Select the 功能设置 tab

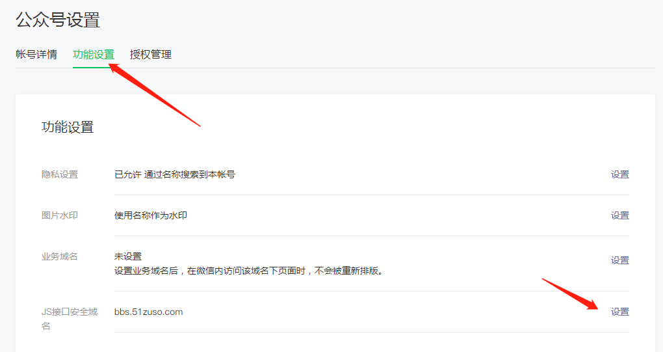point(94,55)
